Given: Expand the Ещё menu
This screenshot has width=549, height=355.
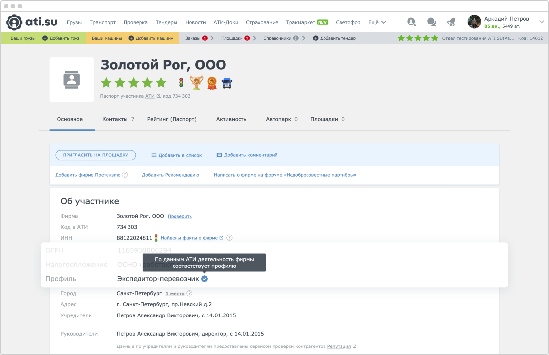Looking at the screenshot, I should tap(377, 22).
